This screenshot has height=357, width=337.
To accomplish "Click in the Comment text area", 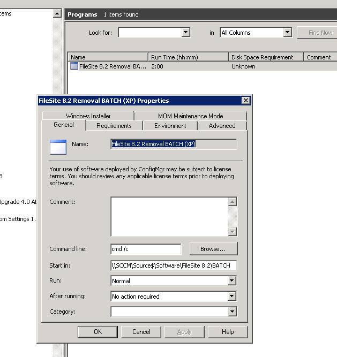I will [169, 216].
